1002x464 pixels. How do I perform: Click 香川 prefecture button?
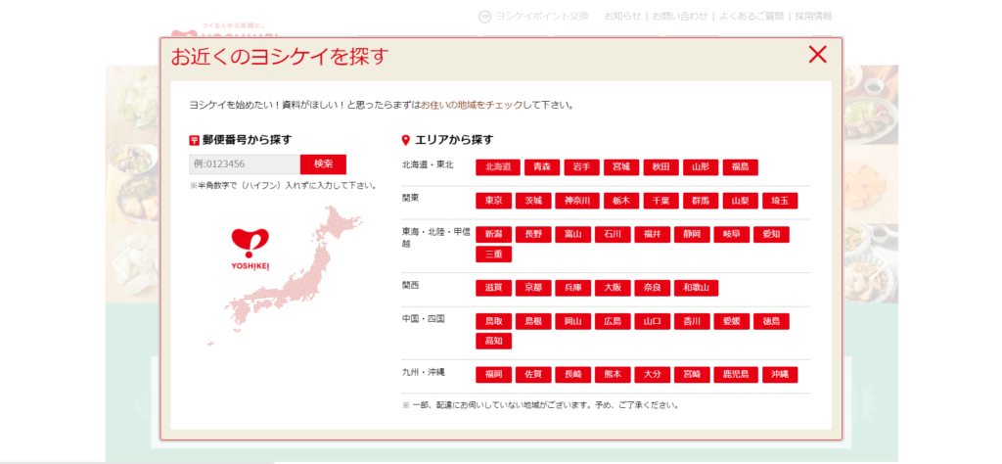[692, 321]
